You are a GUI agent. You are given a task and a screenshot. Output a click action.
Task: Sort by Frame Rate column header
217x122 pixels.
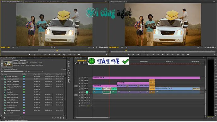pyautogui.click(x=37, y=74)
